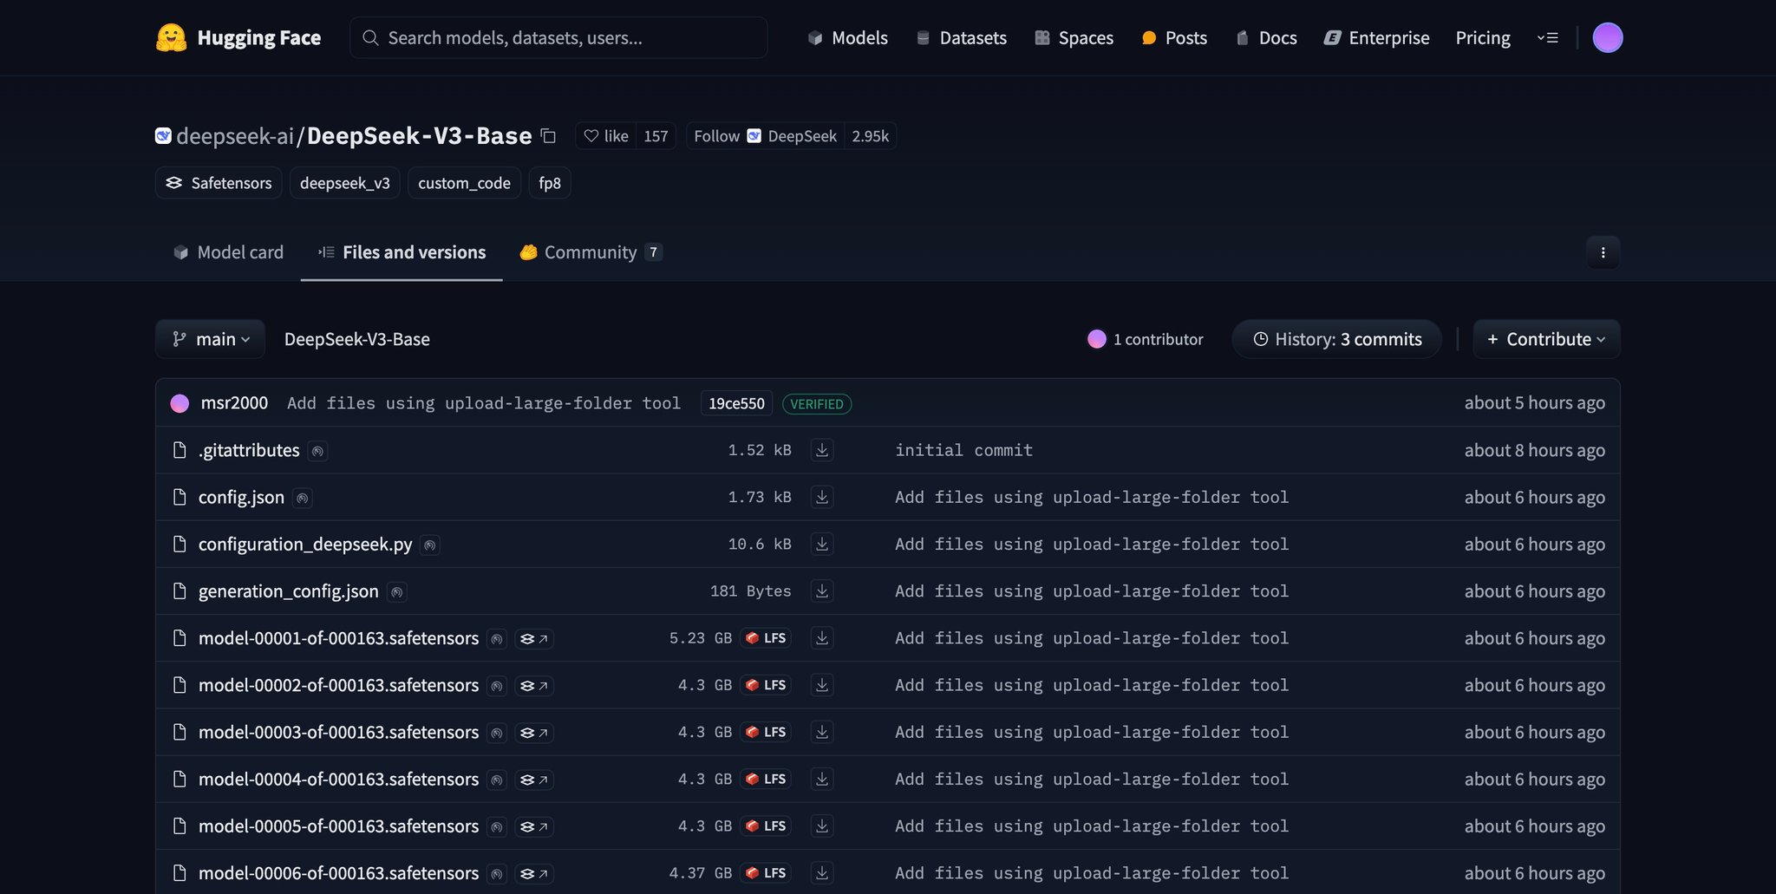The width and height of the screenshot is (1776, 894).
Task: Click the like count 157
Action: click(x=656, y=135)
